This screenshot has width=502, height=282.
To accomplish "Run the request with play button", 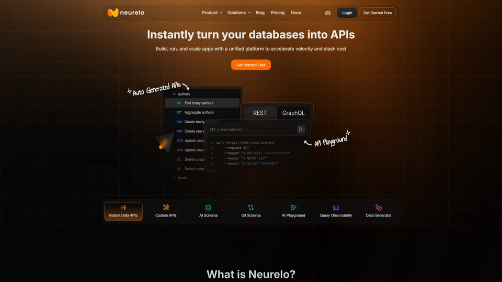I will point(301,130).
